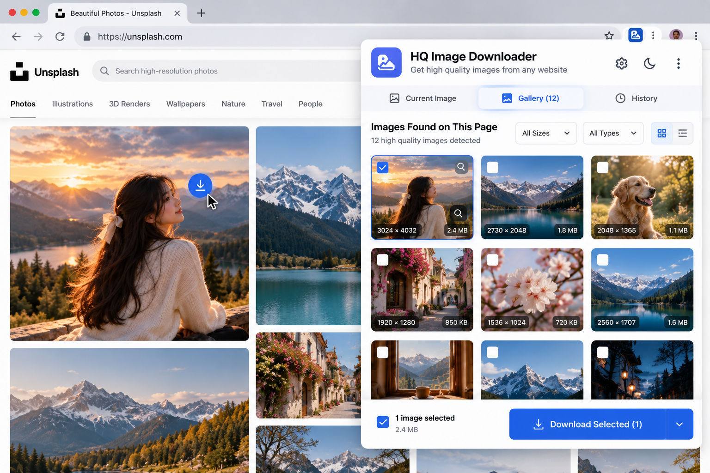Select the night cabin lantern image checkbox
The height and width of the screenshot is (473, 710).
[x=603, y=352]
